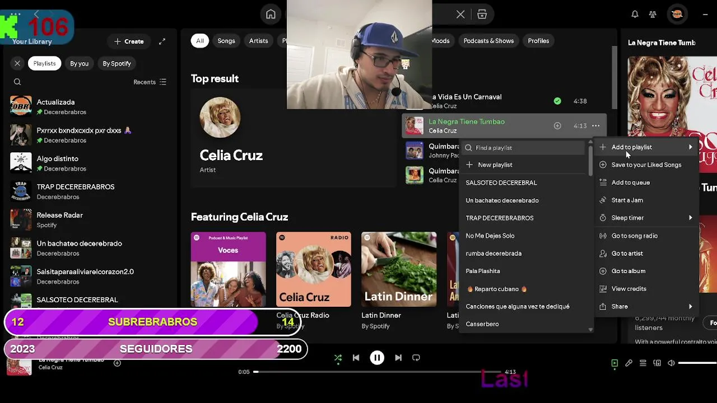Toggle shuffle playback
The image size is (717, 403).
338,358
